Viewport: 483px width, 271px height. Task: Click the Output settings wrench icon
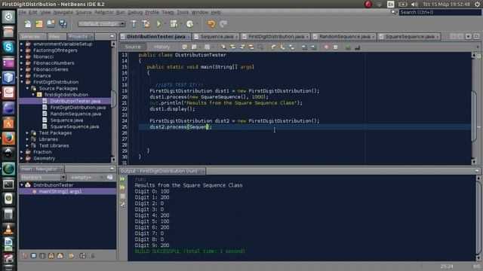pyautogui.click(x=122, y=204)
